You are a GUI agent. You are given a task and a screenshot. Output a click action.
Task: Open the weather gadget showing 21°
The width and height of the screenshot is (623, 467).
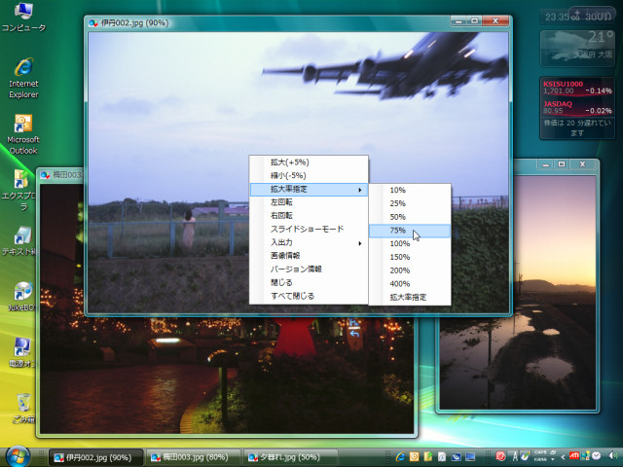click(577, 49)
